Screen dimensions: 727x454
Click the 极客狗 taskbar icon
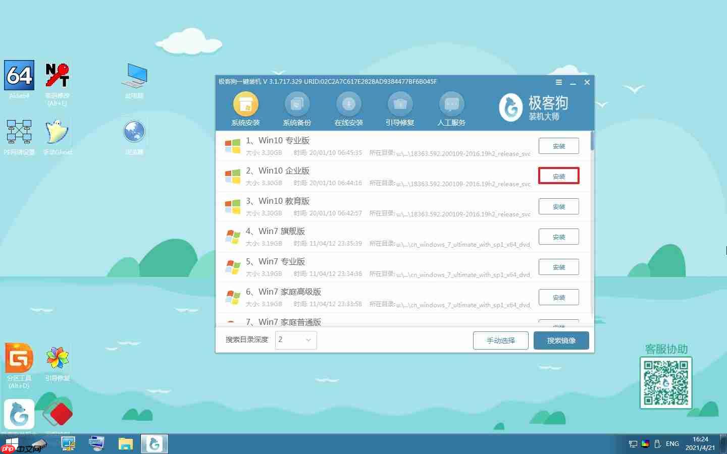pos(154,443)
